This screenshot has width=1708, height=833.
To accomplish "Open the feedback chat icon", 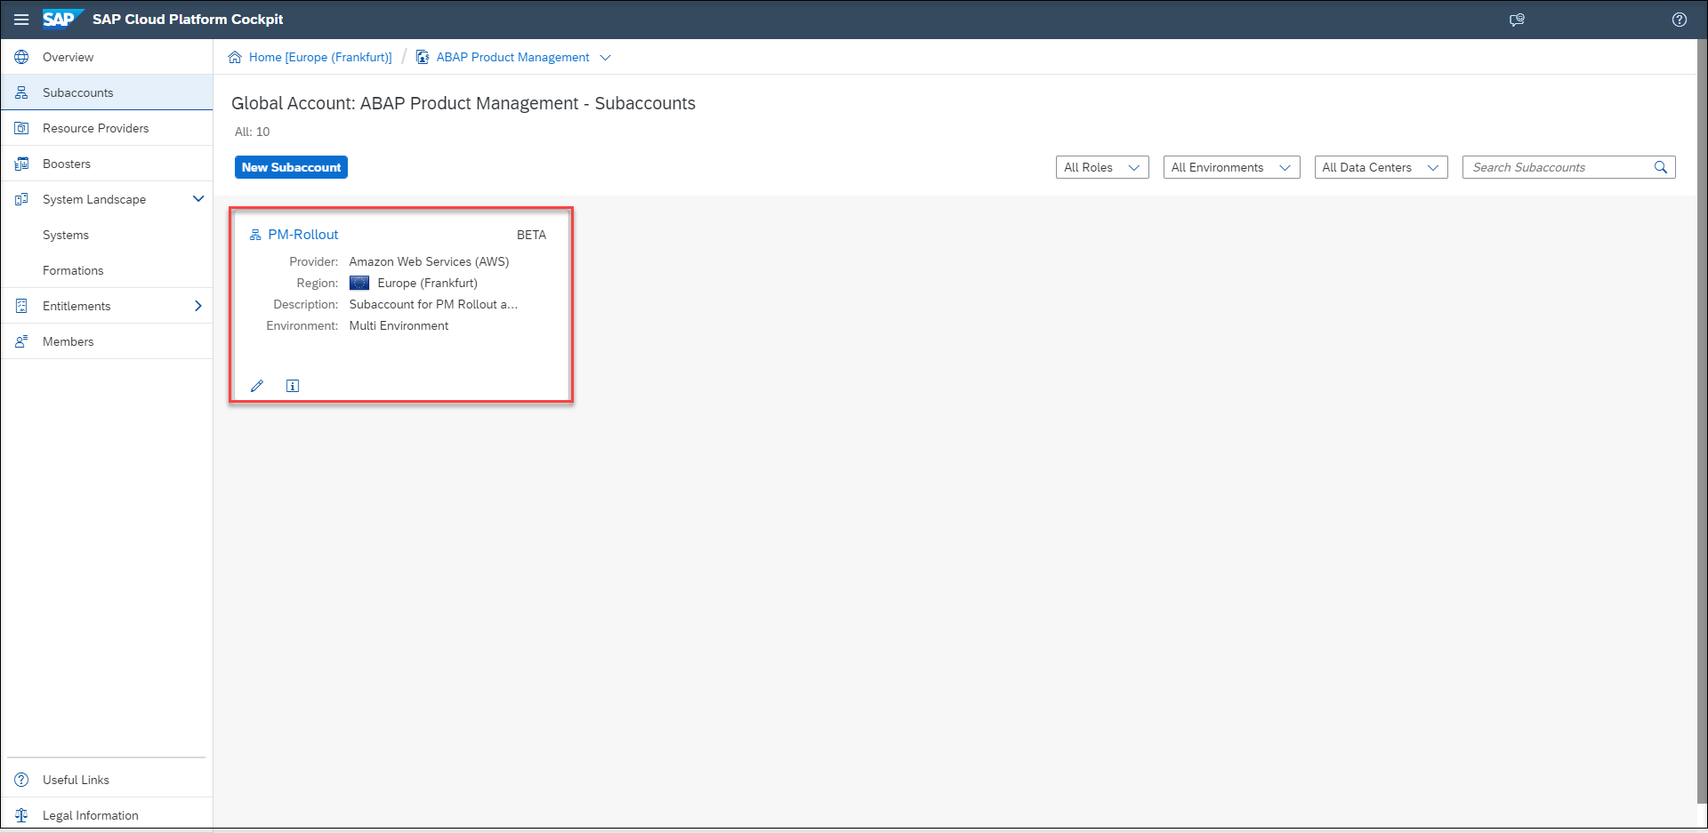I will 1517,20.
